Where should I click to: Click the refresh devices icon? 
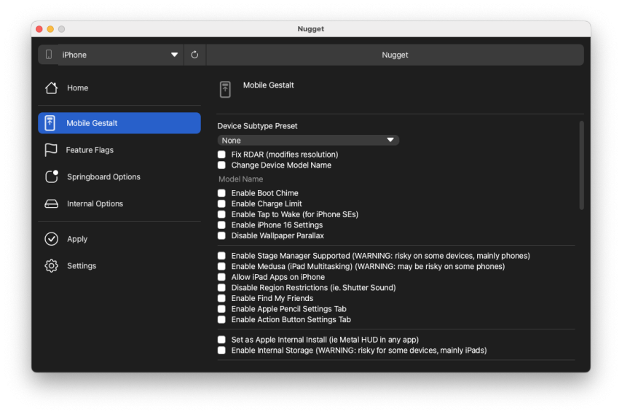(x=194, y=55)
